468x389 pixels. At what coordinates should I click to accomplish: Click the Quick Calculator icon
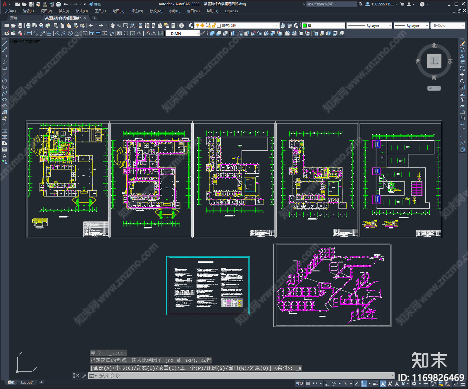point(173,26)
